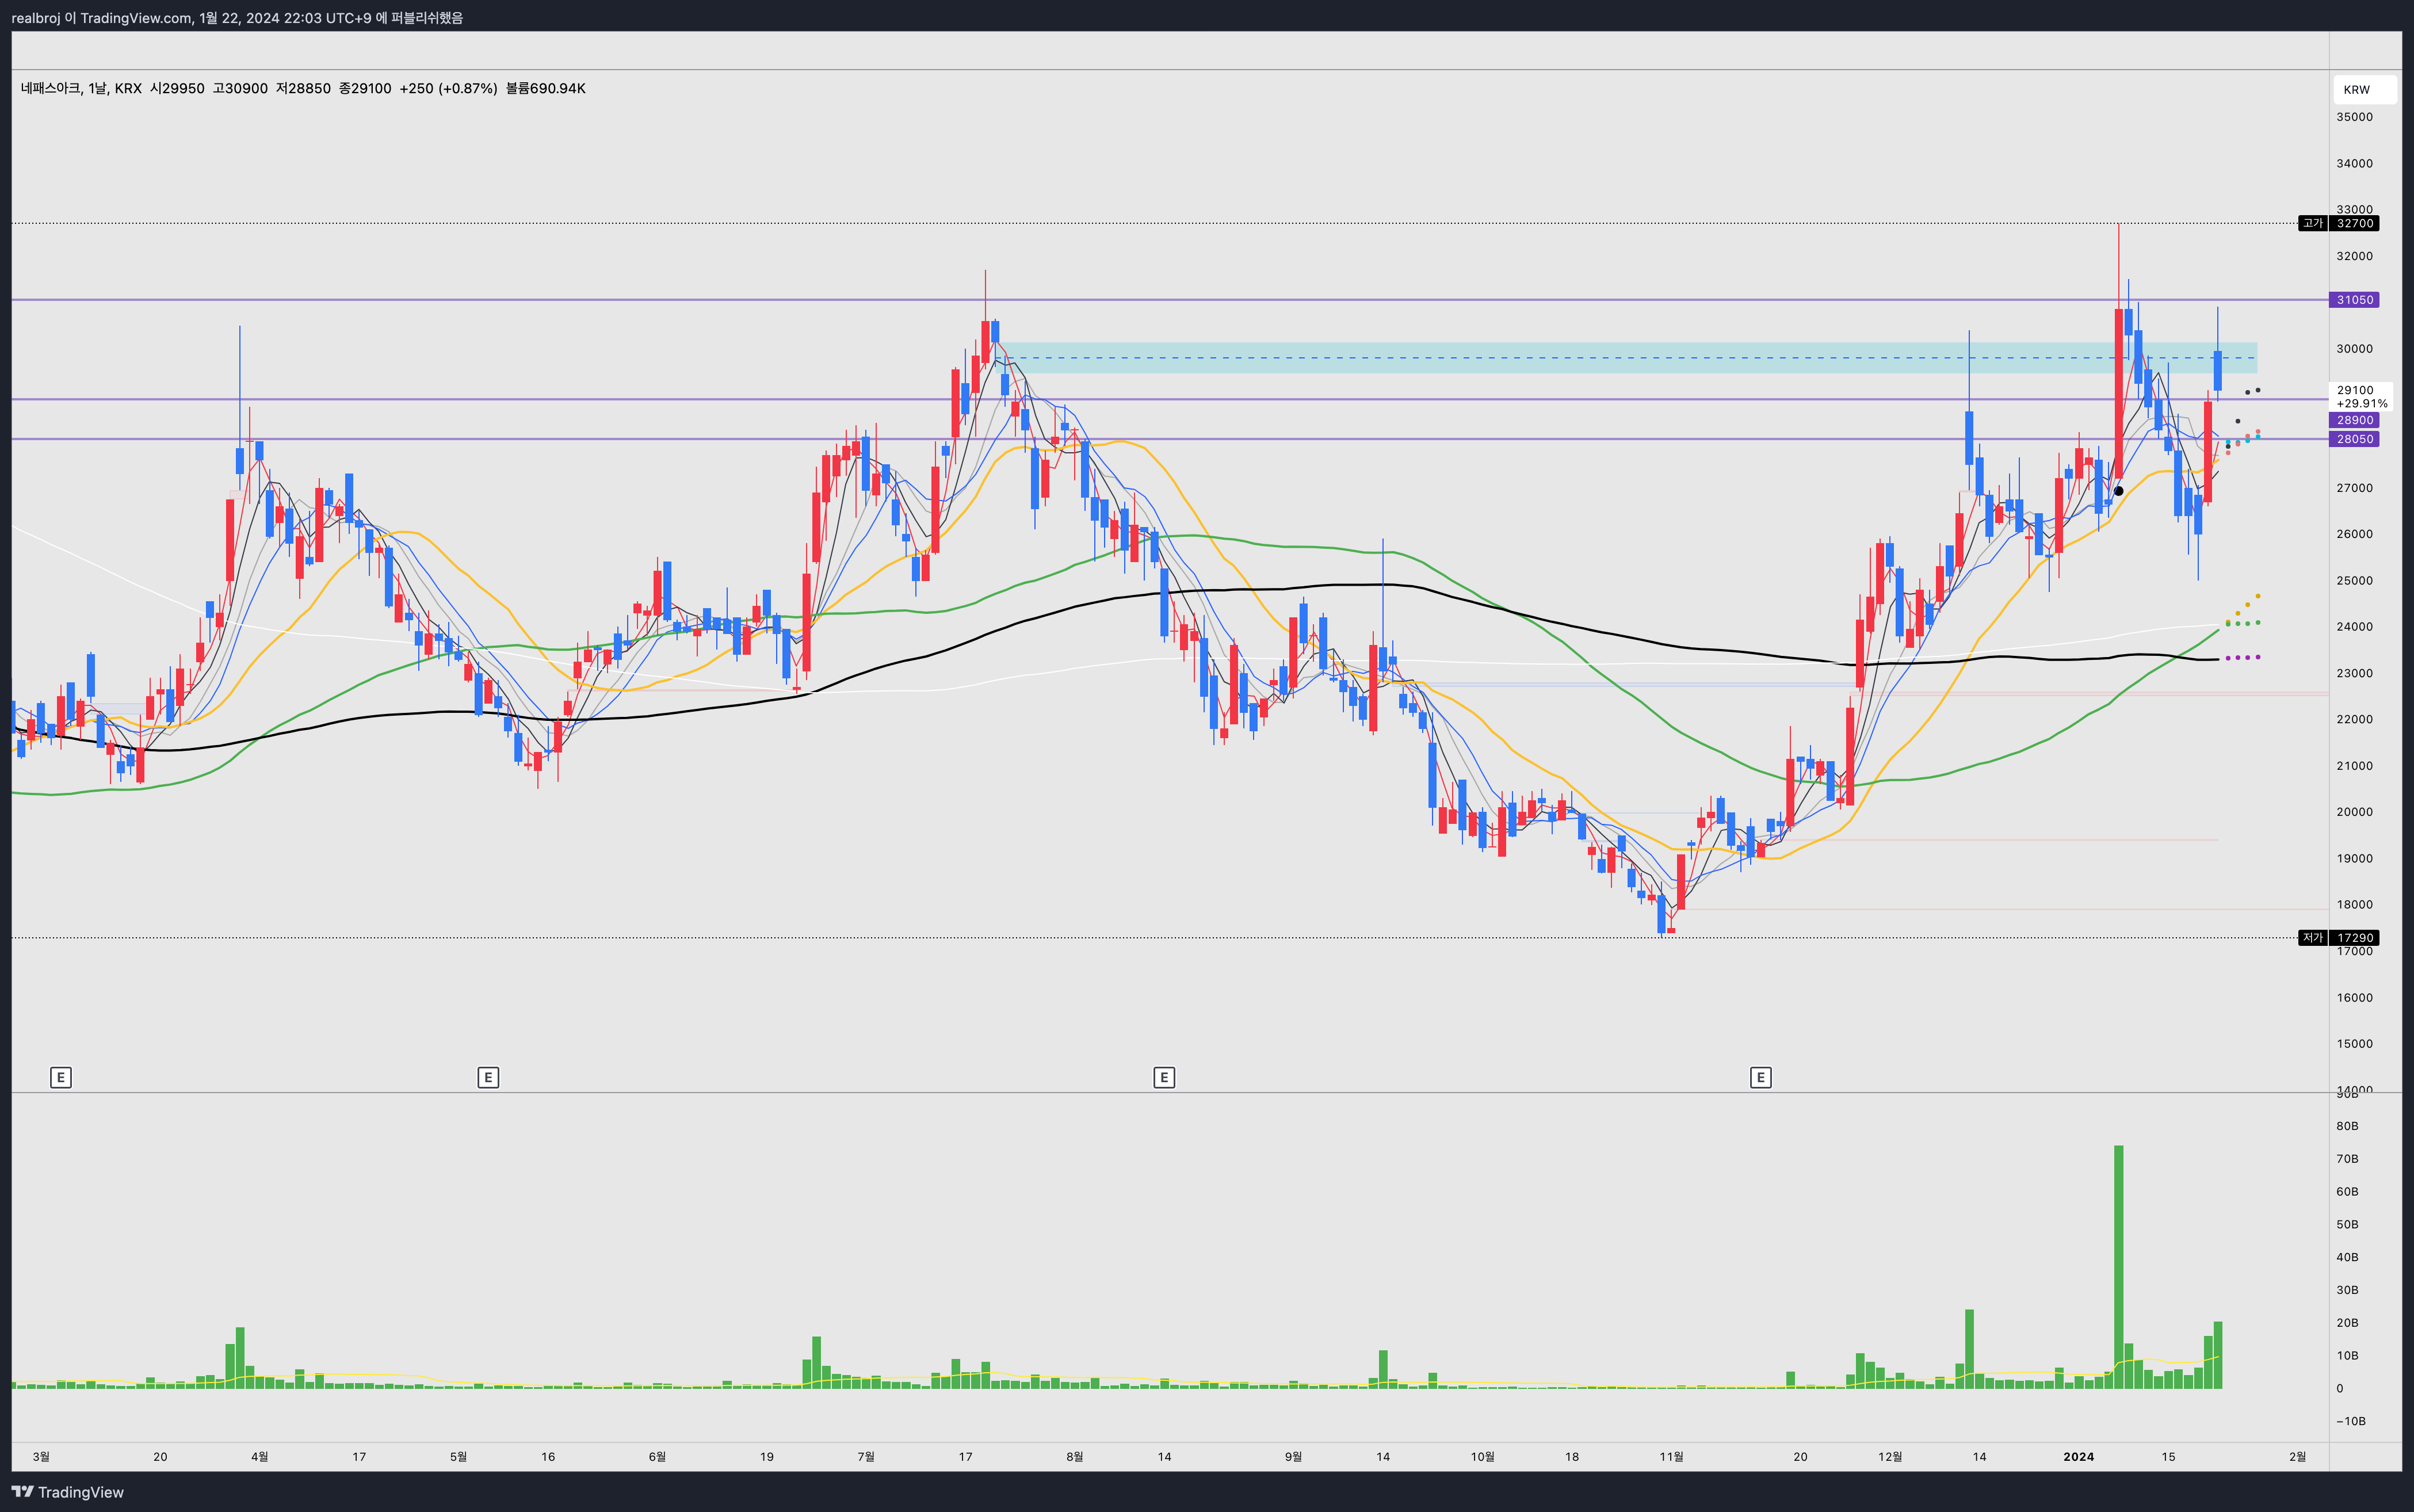Click the 31050 purple price label
This screenshot has height=1512, width=2414.
coord(2354,300)
